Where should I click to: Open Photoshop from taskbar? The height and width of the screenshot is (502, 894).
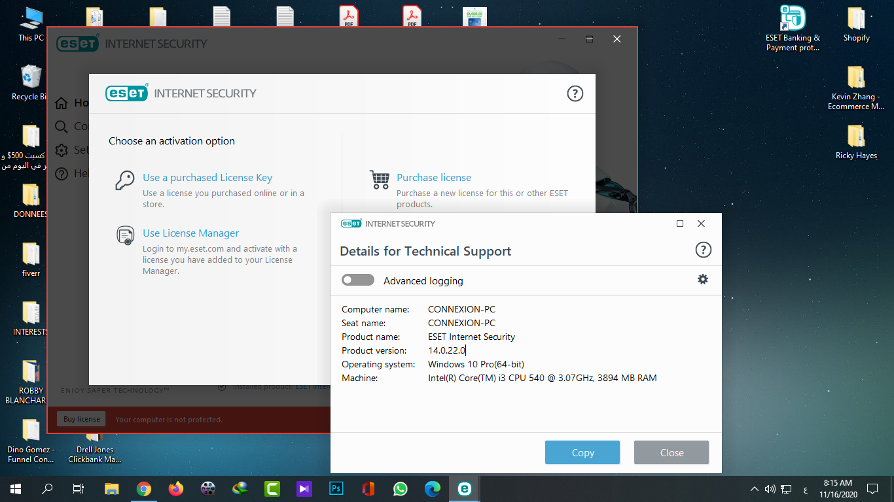[336, 488]
